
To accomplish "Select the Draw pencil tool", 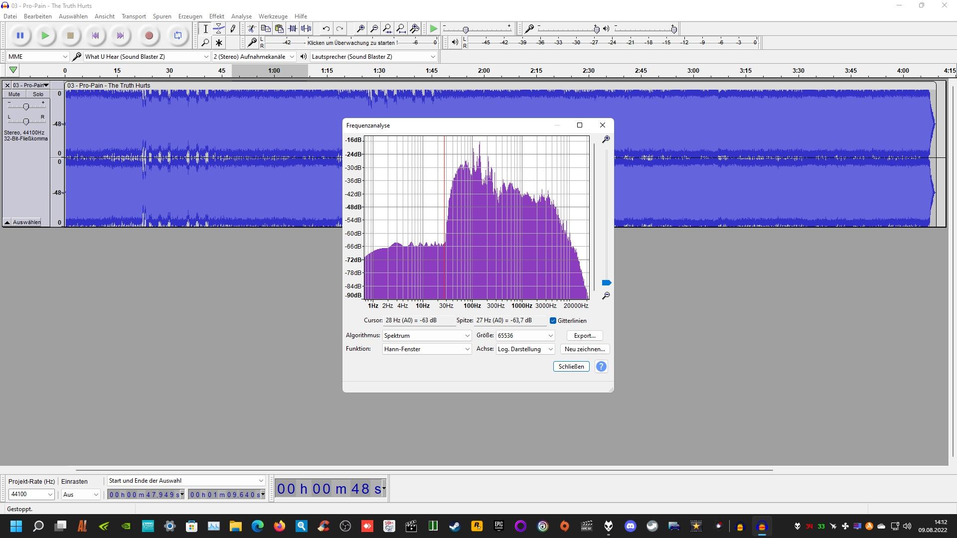I will (x=232, y=29).
